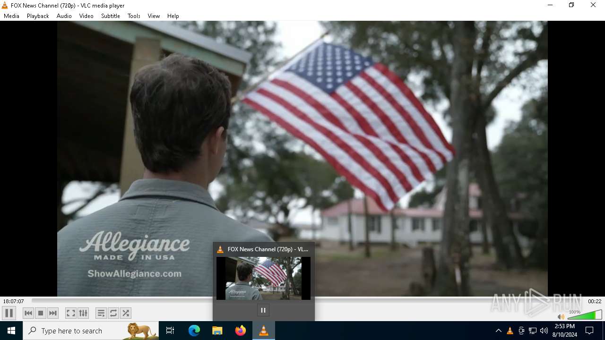Open the clock showing 2:53 PM
Viewport: 605px width, 340px height.
pyautogui.click(x=565, y=331)
